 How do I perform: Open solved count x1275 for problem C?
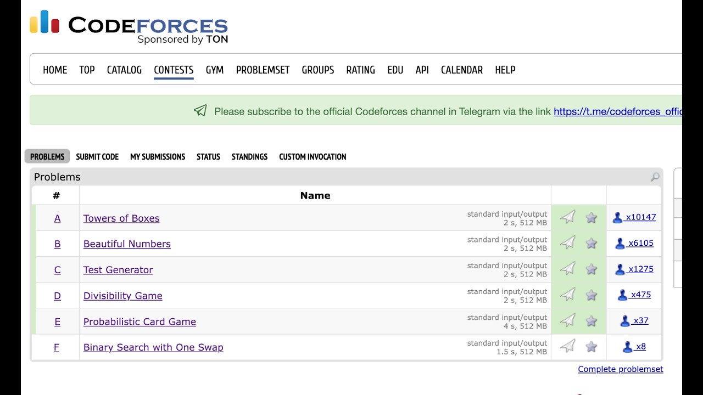pos(634,269)
